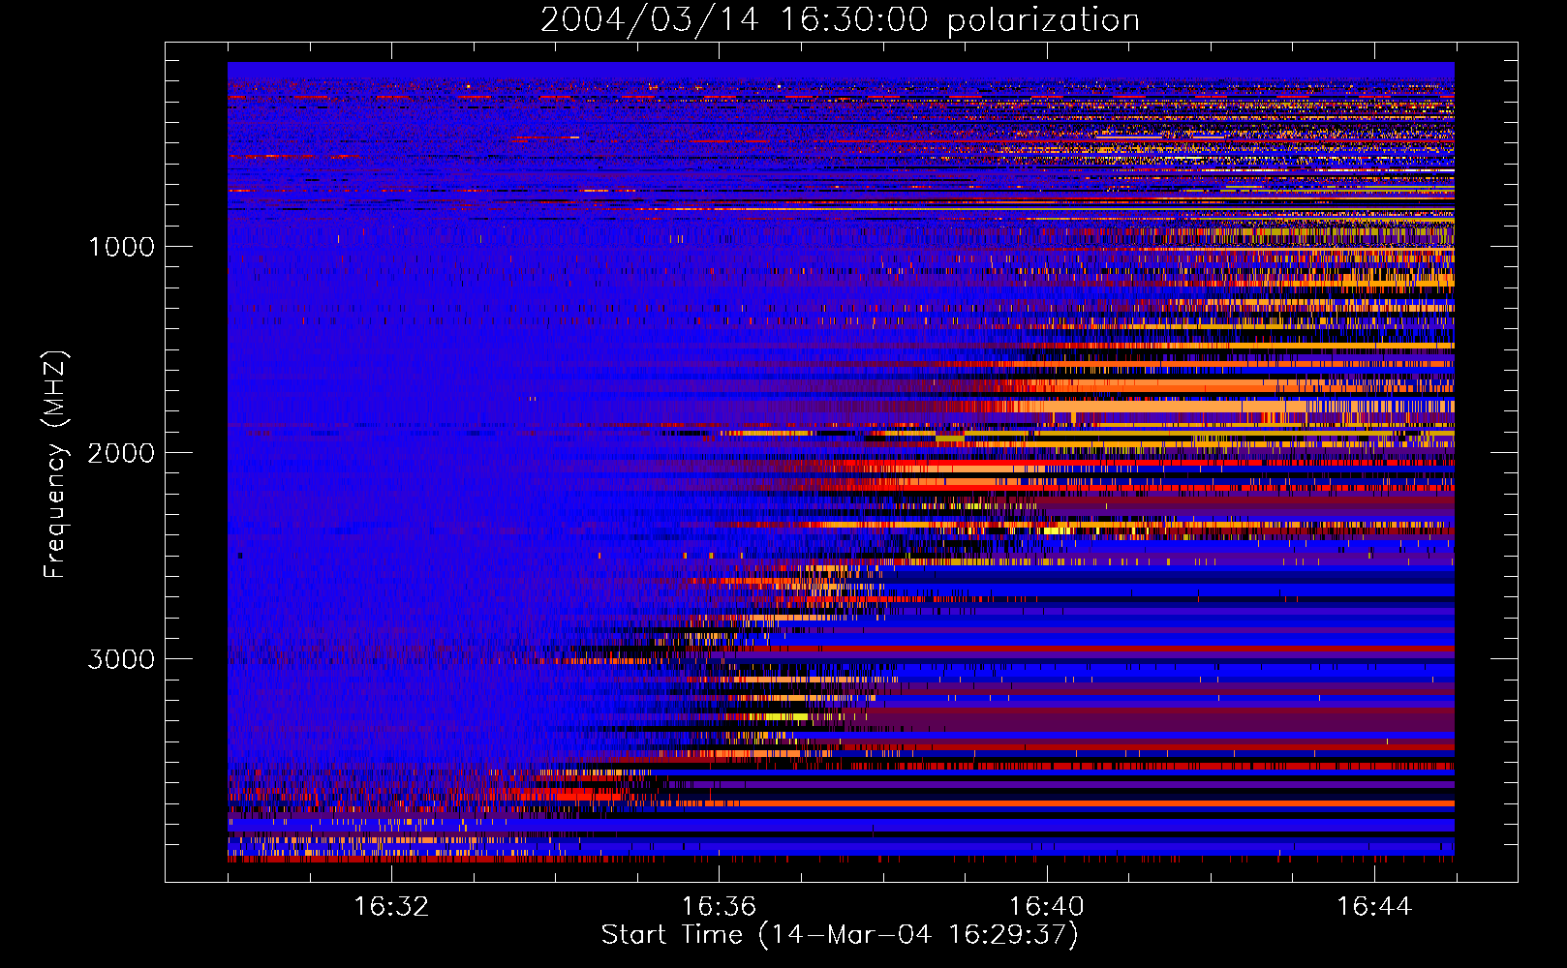Click the '16:40' time tick label
Image resolution: width=1567 pixels, height=968 pixels.
[x=1047, y=907]
